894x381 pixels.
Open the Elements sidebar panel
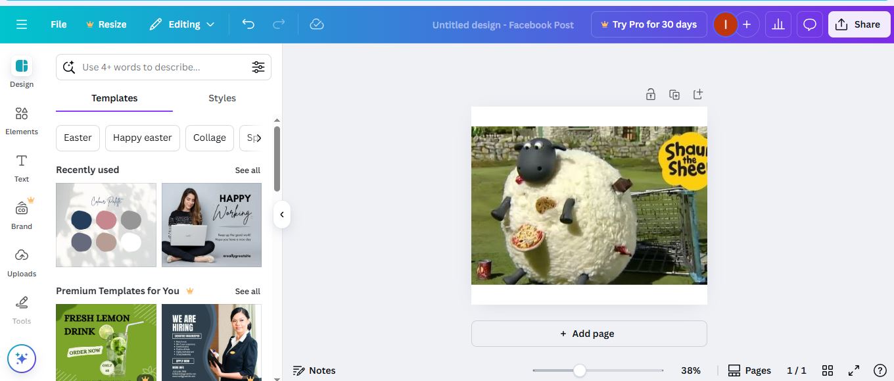[x=22, y=120]
